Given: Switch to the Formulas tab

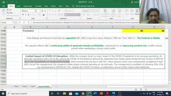Looking at the screenshot, I should pos(38,6).
